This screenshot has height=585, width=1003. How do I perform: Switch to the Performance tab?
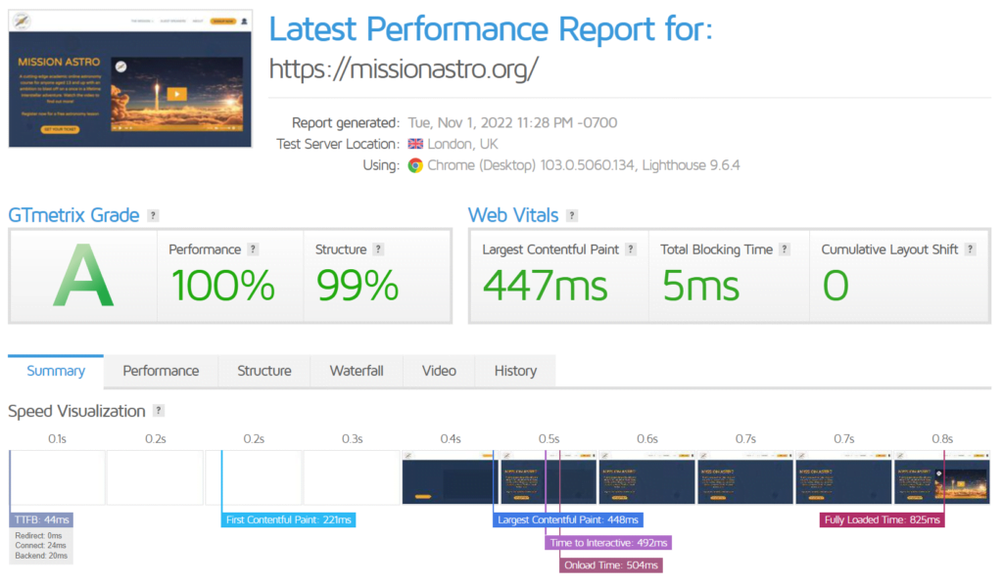pos(161,371)
